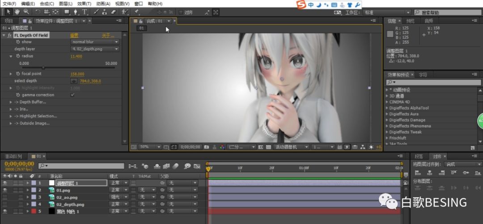Open the composition mini-flowchart icon in timeline
The height and width of the screenshot is (224, 483).
coord(133,166)
